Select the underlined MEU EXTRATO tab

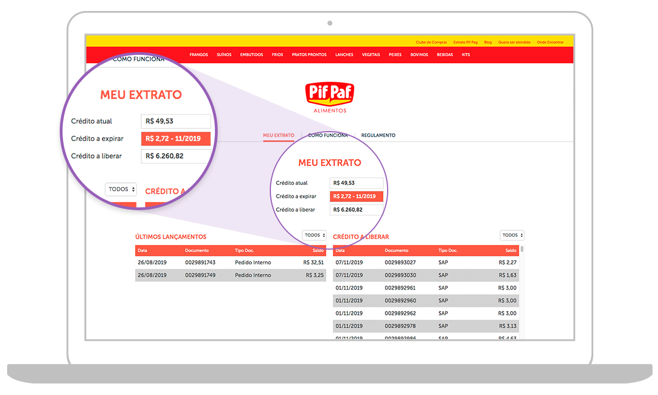[x=279, y=136]
